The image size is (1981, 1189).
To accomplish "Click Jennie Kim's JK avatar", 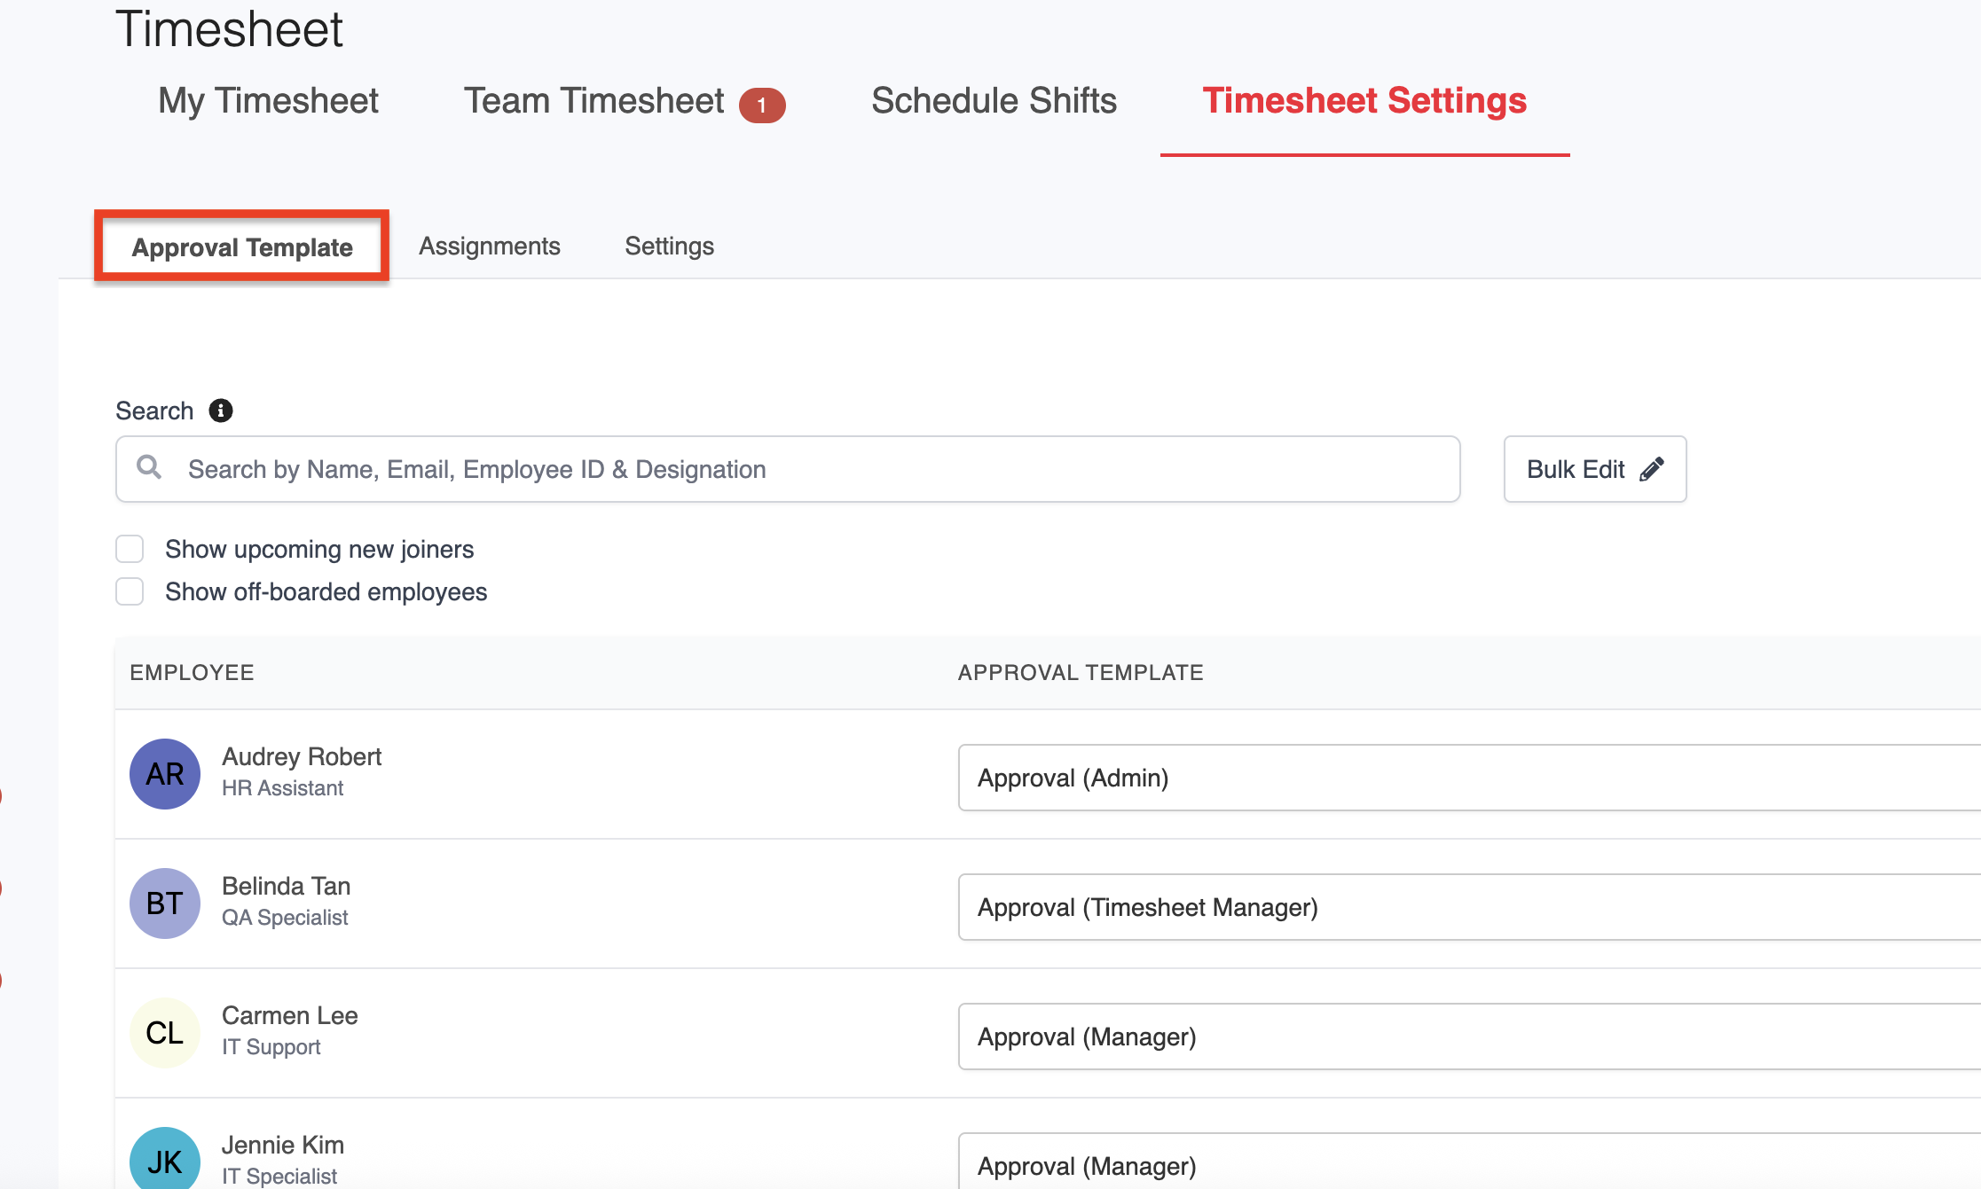I will [165, 1161].
